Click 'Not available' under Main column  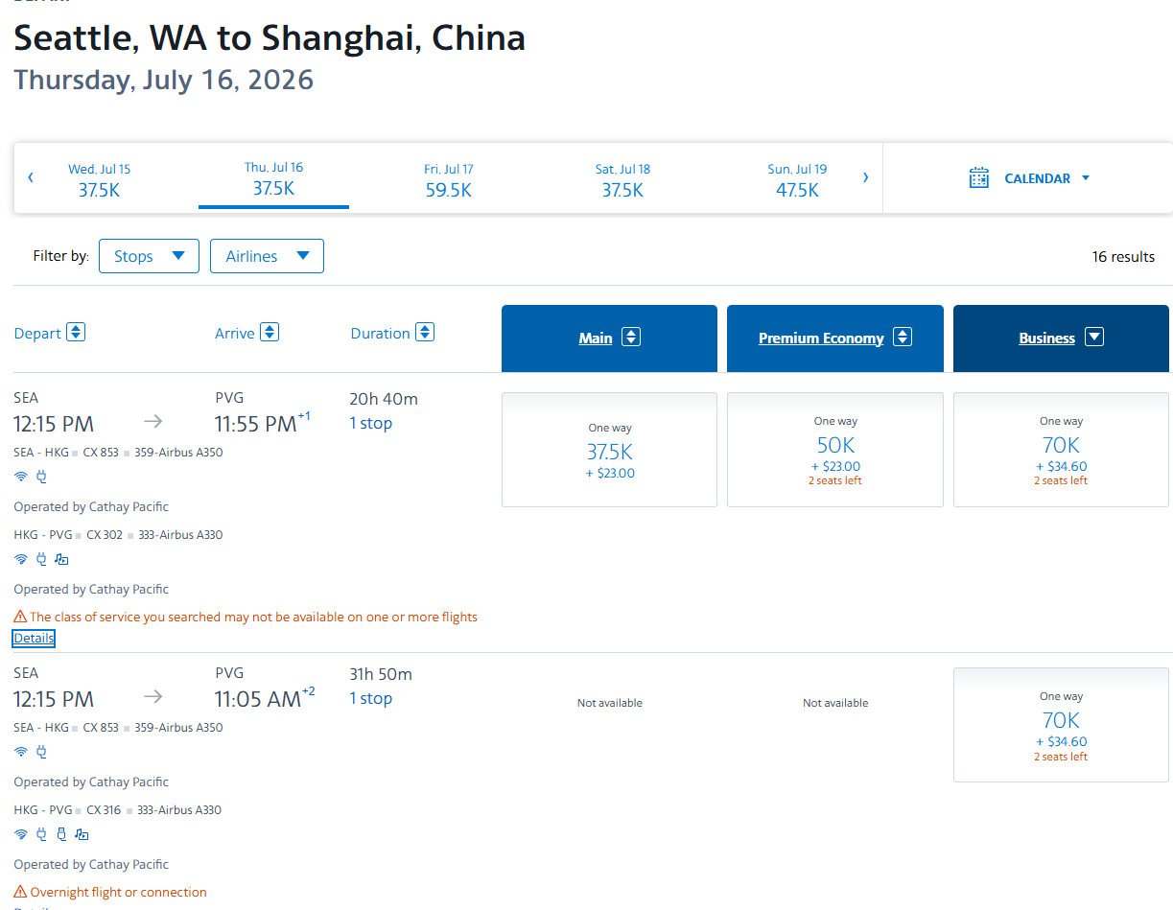610,703
